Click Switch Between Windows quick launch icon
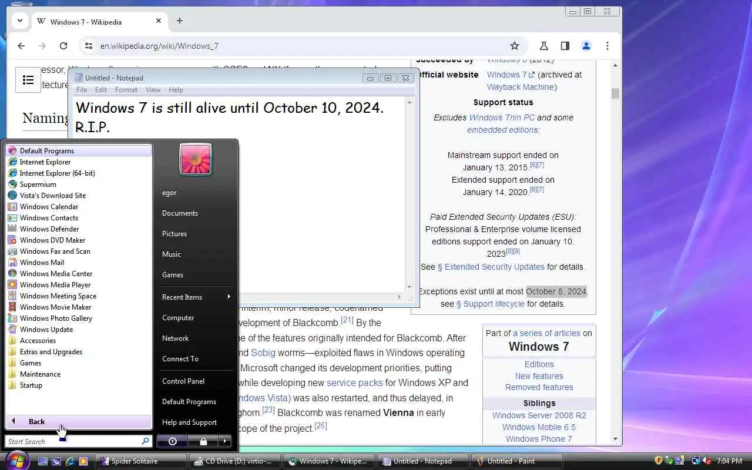This screenshot has width=752, height=470. point(56,461)
